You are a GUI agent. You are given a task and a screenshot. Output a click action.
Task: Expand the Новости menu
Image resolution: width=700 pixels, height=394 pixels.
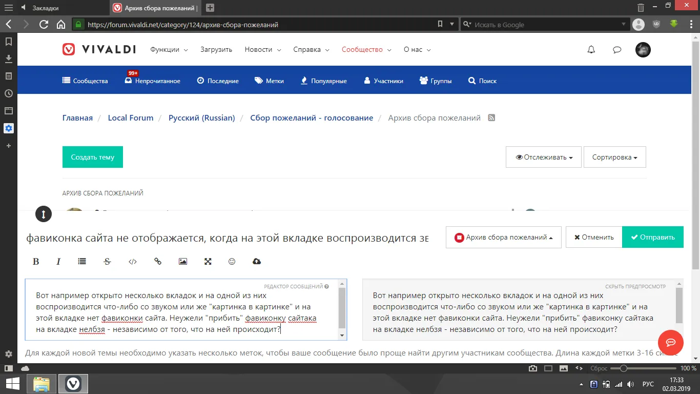[x=263, y=50]
